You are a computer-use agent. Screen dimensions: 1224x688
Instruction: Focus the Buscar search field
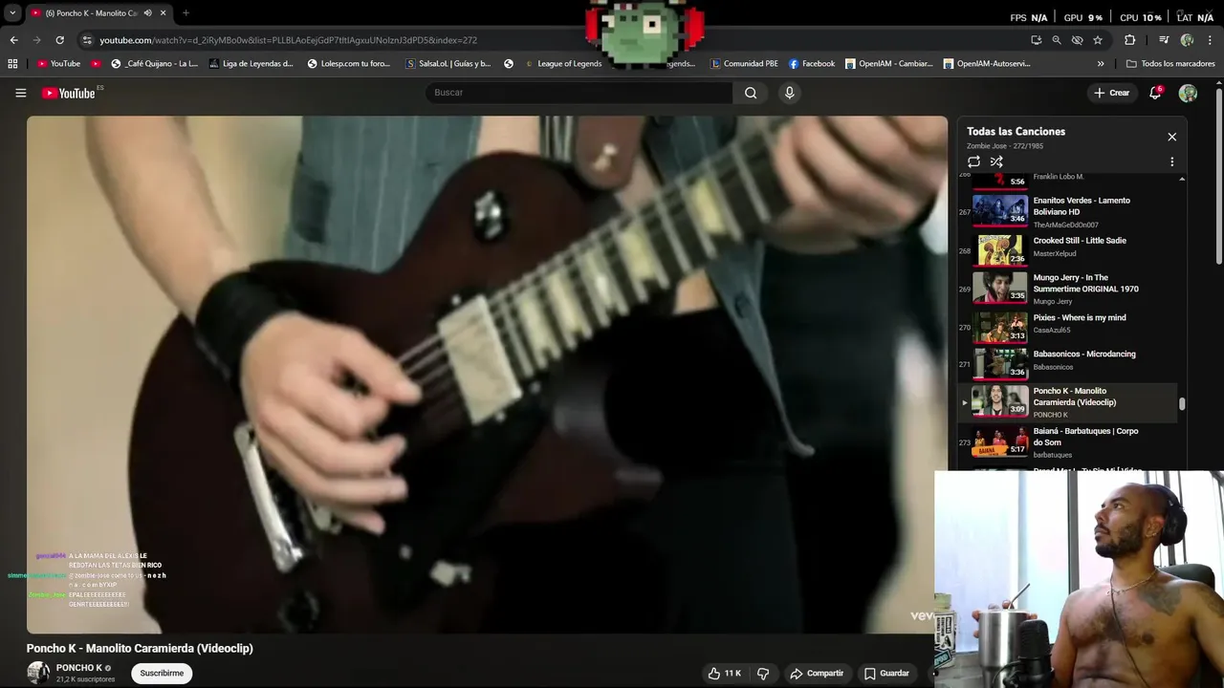(579, 93)
